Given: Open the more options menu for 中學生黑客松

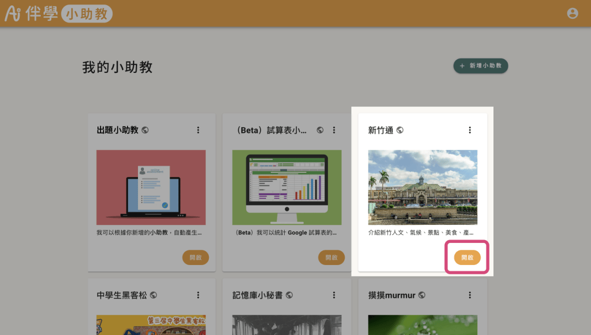Looking at the screenshot, I should (x=198, y=295).
